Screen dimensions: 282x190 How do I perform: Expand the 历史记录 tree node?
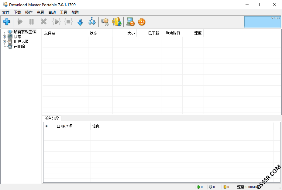[x=4, y=41]
